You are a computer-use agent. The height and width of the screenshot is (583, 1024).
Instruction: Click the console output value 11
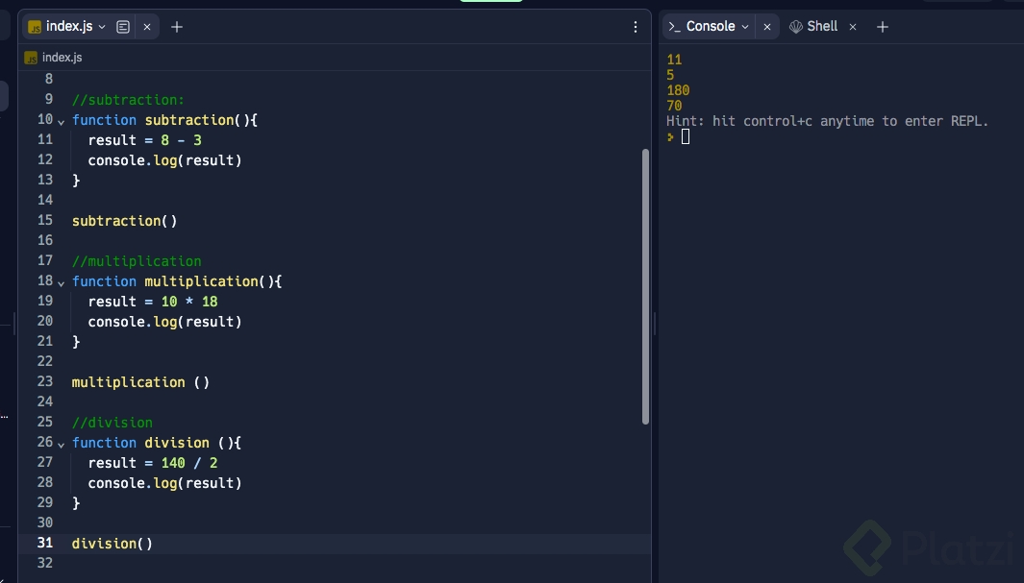pyautogui.click(x=674, y=60)
